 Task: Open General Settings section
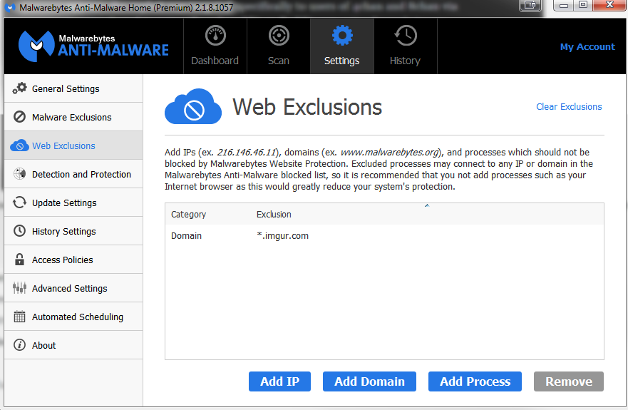tap(73, 88)
